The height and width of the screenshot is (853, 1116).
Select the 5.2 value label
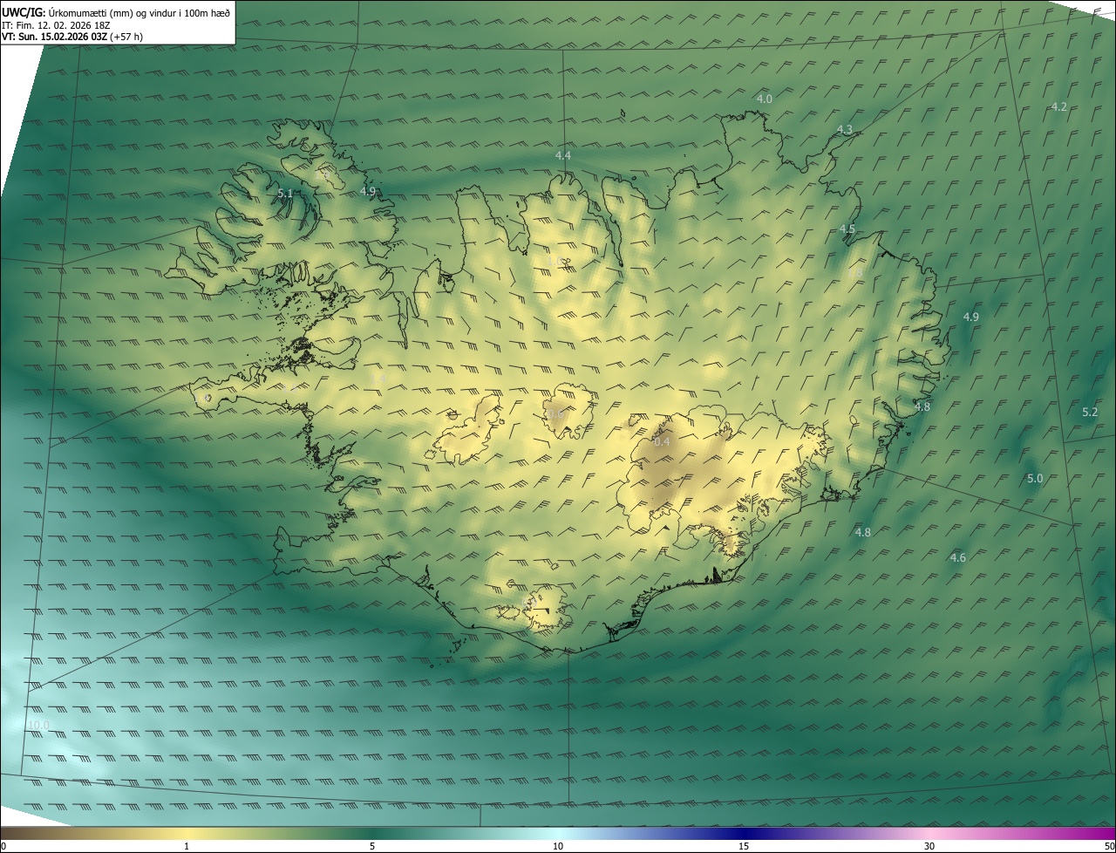(1089, 412)
